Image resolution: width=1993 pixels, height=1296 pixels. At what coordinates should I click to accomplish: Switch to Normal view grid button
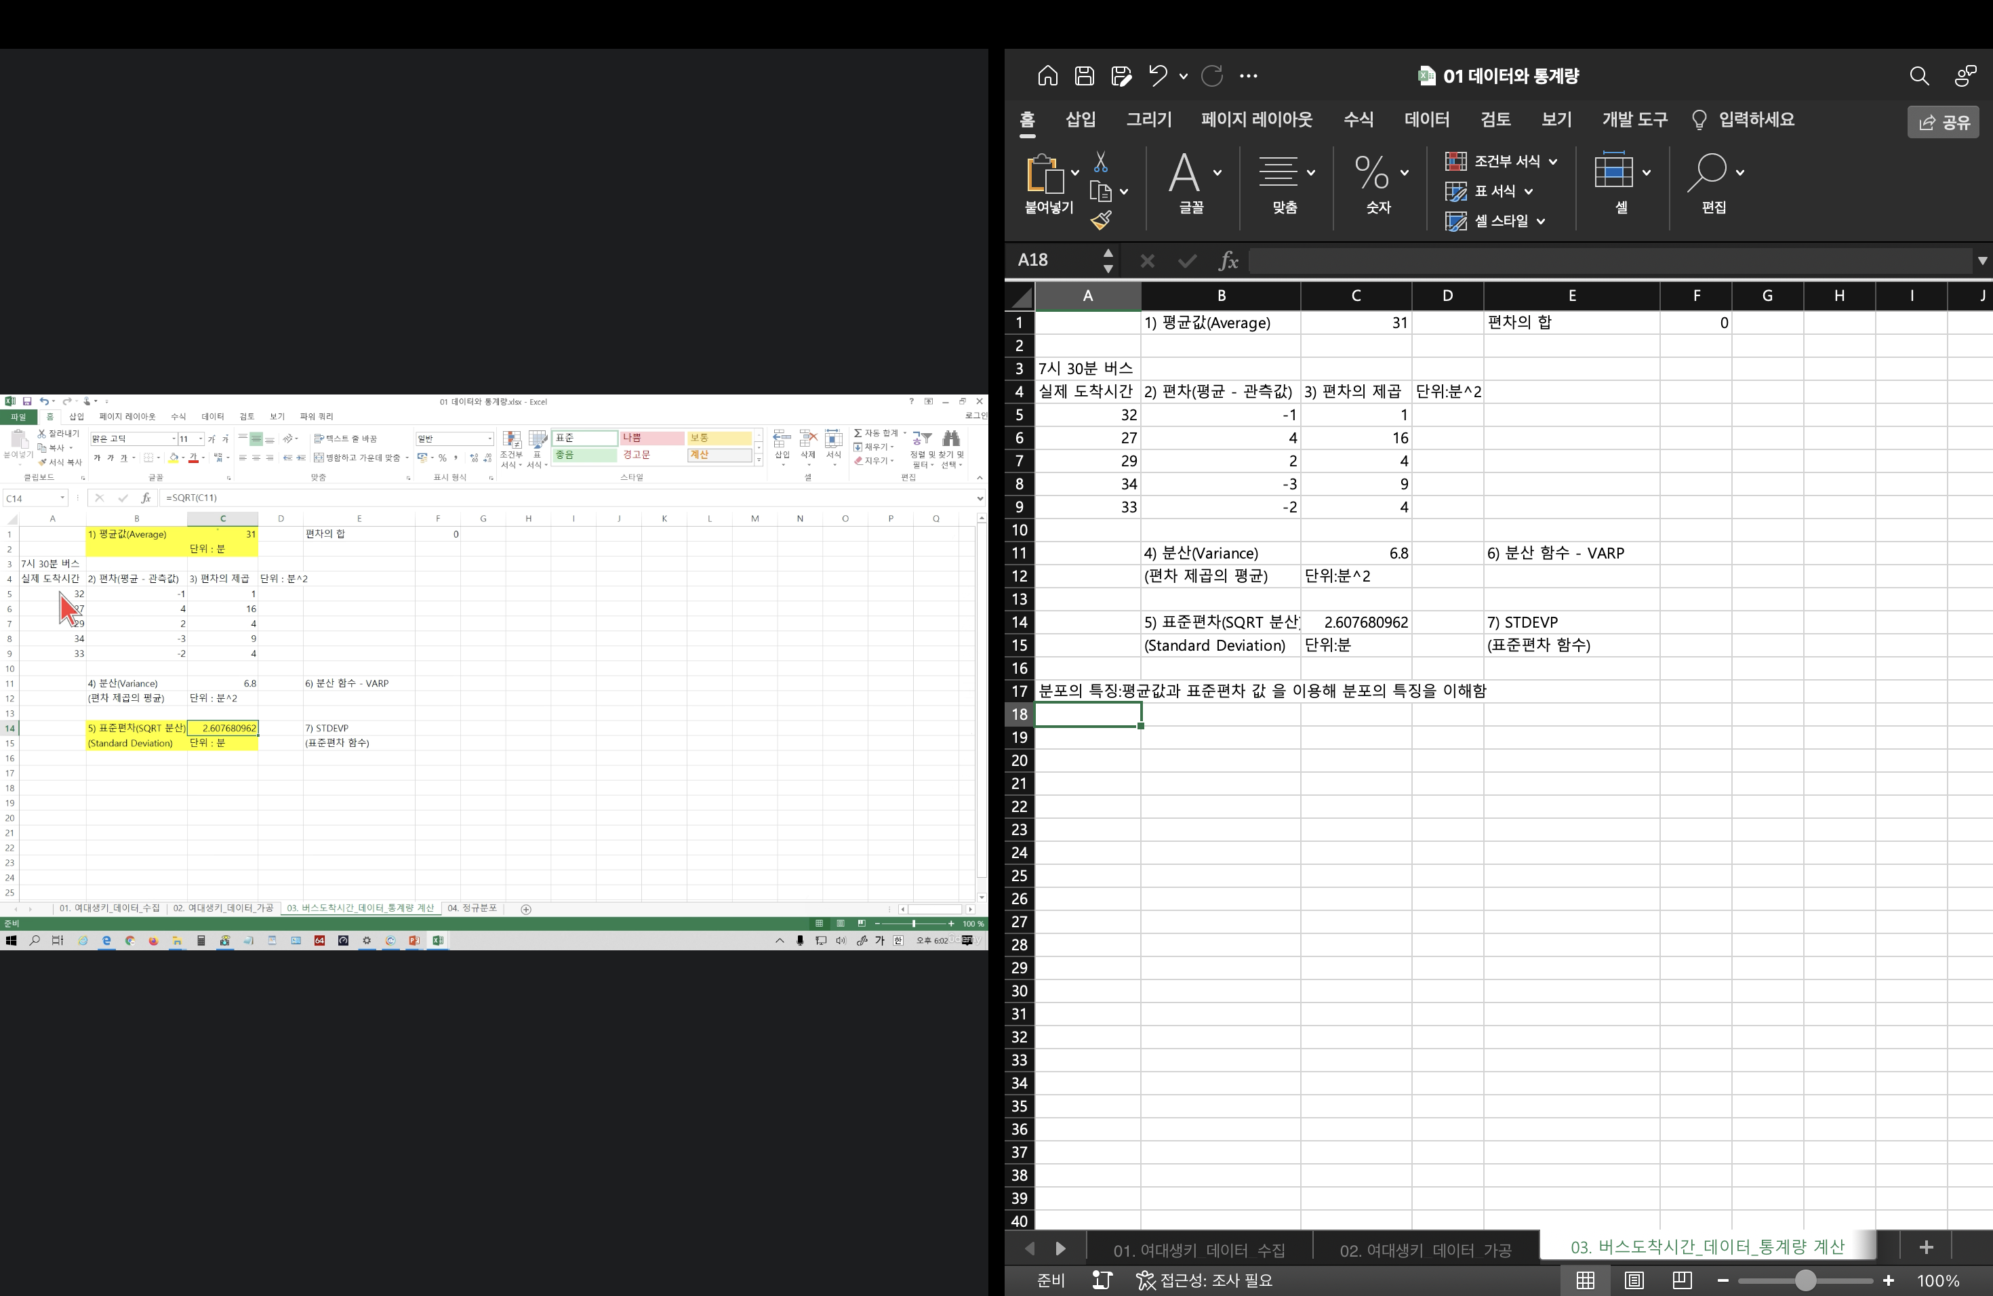[x=1585, y=1280]
